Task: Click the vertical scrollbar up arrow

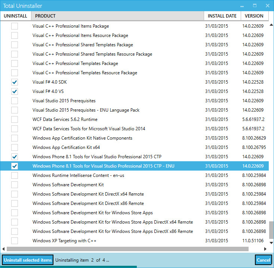Action: click(271, 25)
